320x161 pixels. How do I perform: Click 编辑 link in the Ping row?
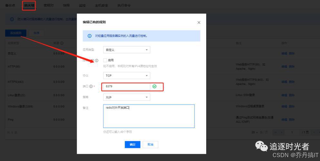284,120
